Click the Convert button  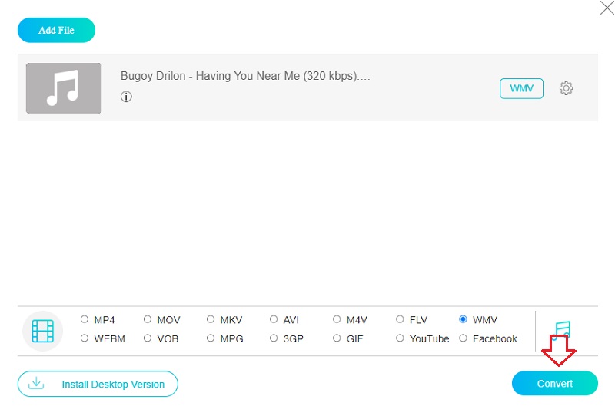coord(554,383)
